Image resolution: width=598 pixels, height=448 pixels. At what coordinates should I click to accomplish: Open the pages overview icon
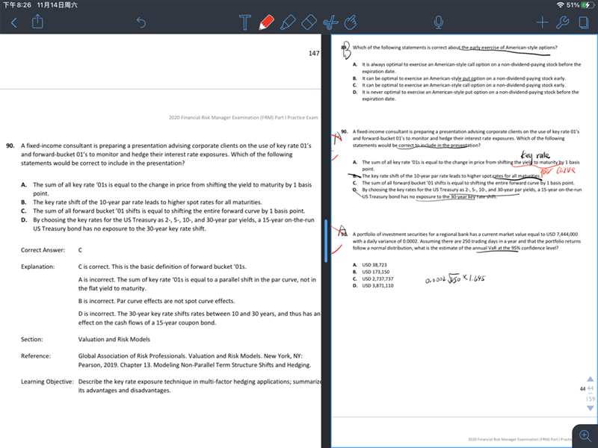(x=584, y=22)
